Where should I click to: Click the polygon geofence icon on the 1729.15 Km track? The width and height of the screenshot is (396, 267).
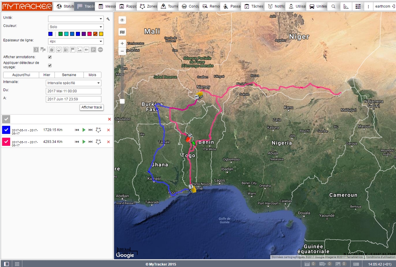pos(98,130)
